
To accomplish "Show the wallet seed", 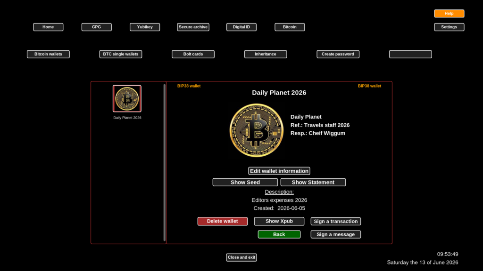I will coord(245,182).
